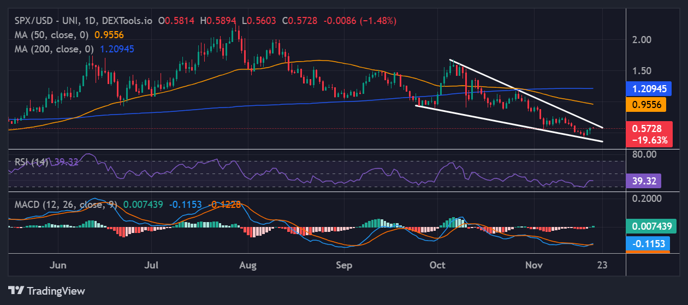Viewport: 688px width, 305px height.
Task: Select the MACD (12, 26, close, 9) label
Action: (63, 205)
